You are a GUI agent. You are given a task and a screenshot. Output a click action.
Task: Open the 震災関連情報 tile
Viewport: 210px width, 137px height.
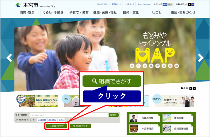pyautogui.click(x=178, y=128)
